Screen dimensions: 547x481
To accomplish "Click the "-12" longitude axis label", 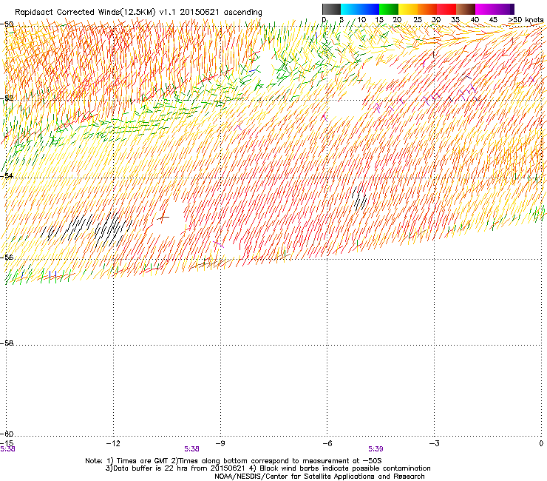I will [x=113, y=443].
